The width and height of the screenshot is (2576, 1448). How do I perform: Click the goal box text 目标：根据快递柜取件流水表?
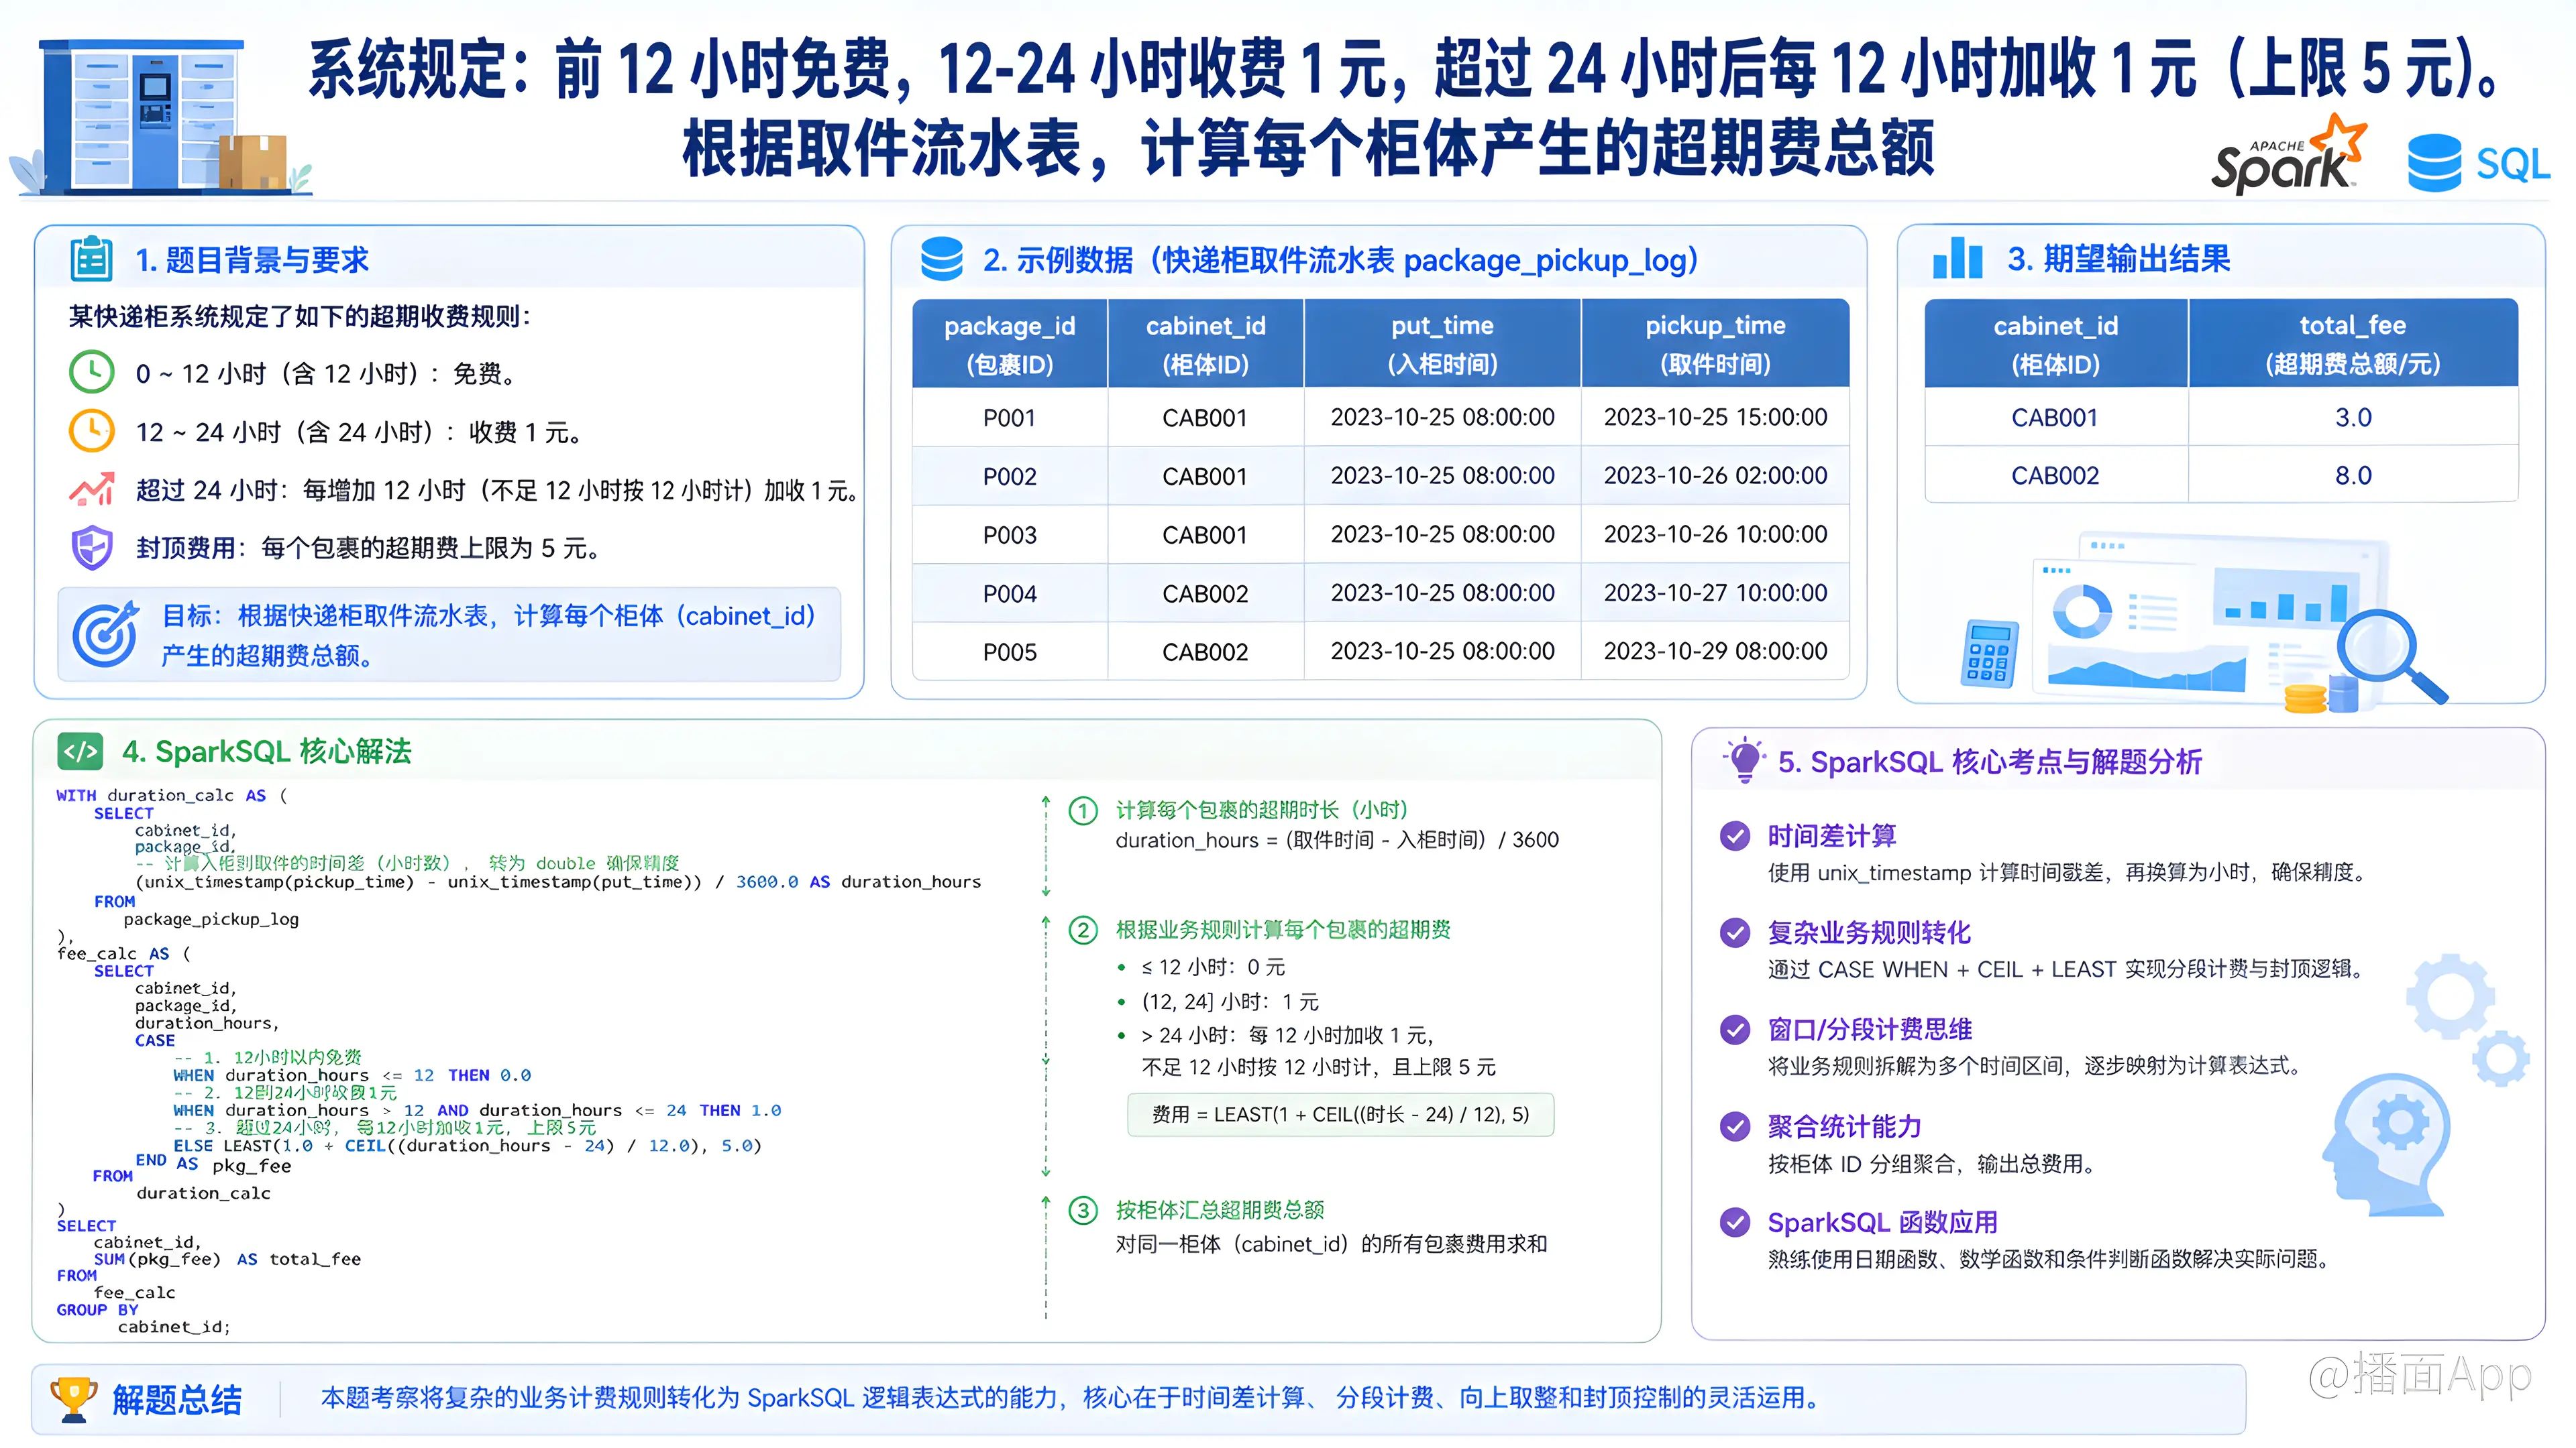click(x=488, y=635)
